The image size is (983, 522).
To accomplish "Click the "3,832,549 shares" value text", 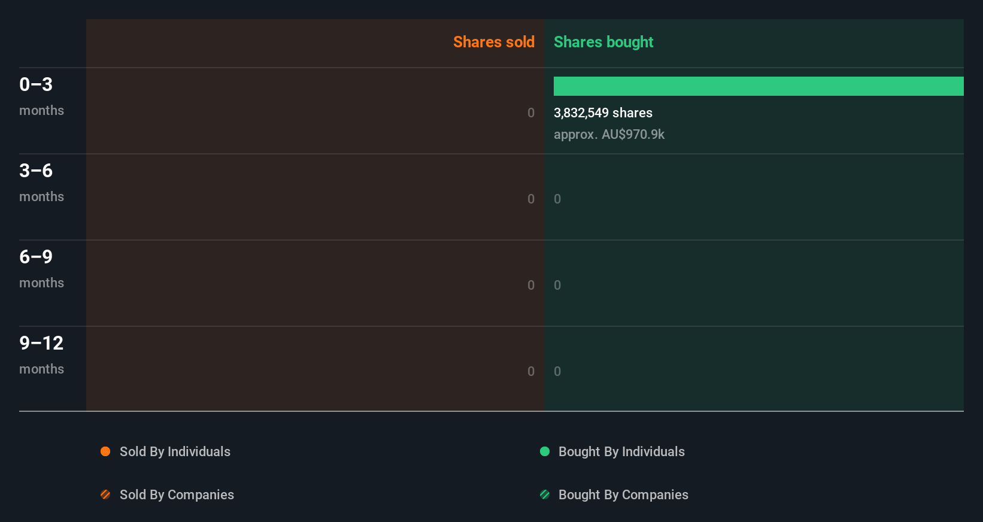I will [603, 113].
